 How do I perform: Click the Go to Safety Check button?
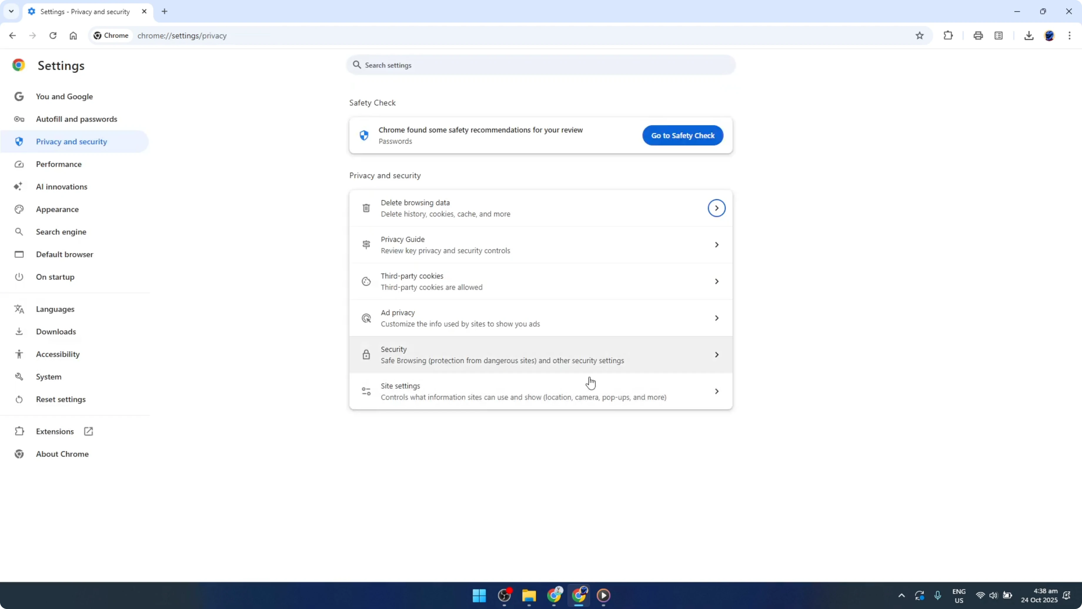pyautogui.click(x=682, y=135)
